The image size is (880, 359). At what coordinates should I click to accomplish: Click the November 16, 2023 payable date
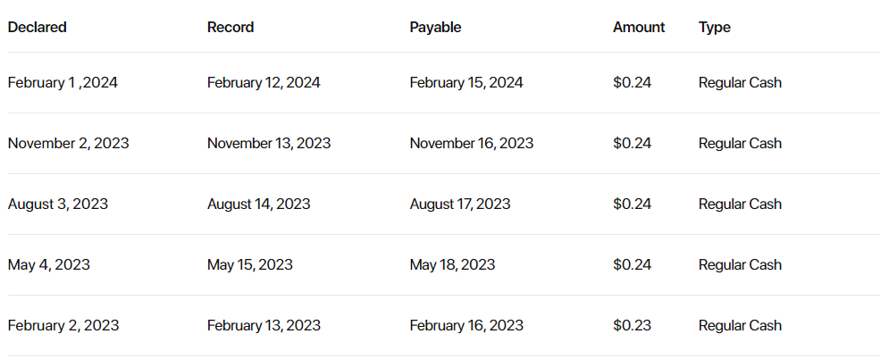coord(472,143)
